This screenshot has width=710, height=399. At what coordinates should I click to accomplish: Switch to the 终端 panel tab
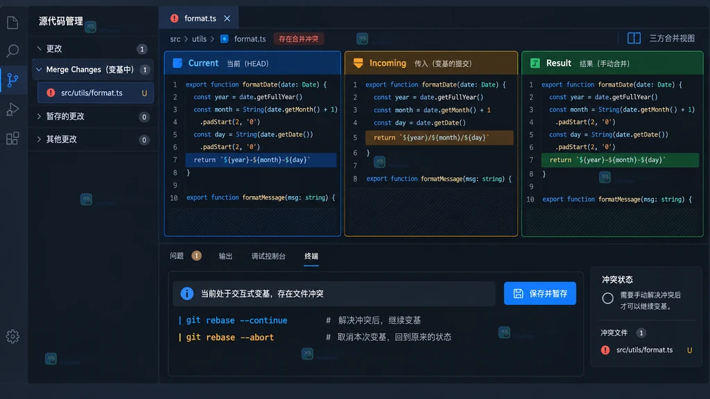(x=311, y=256)
